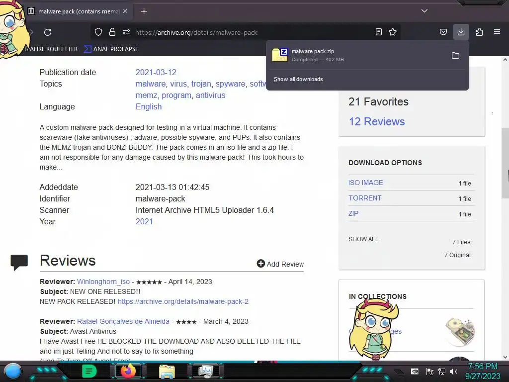Click SHOW ALL download files
This screenshot has height=382, width=509.
pos(363,239)
